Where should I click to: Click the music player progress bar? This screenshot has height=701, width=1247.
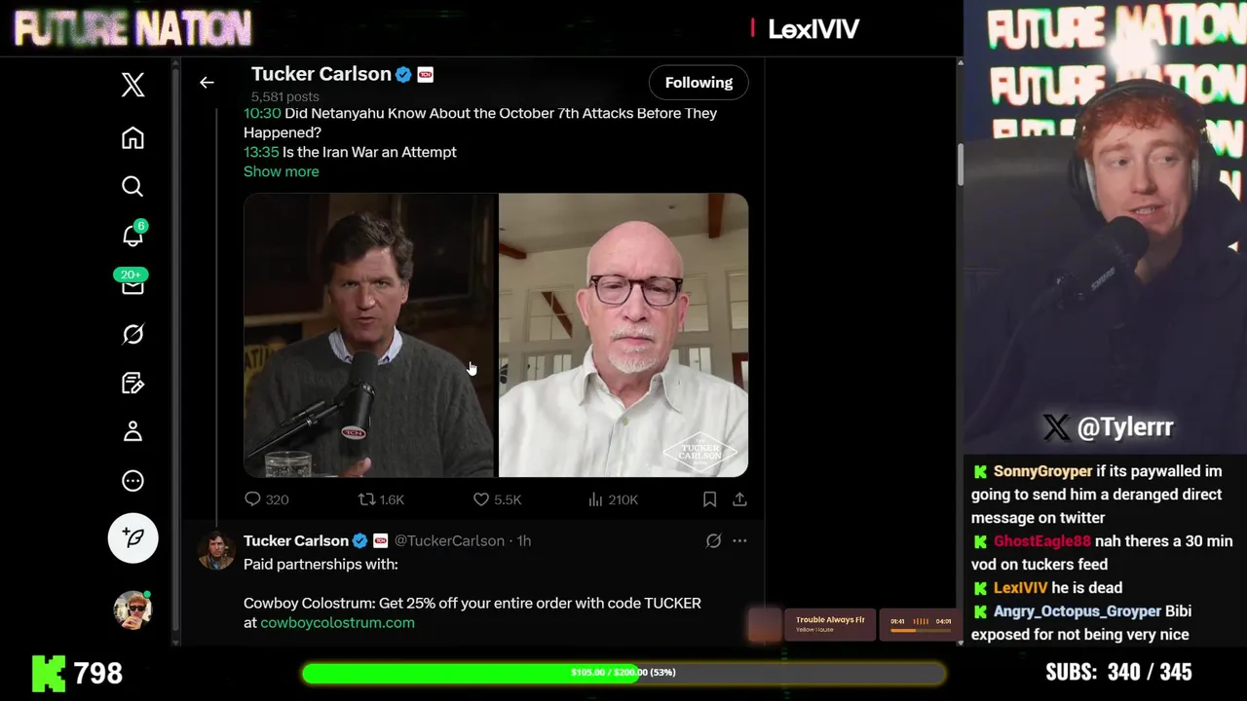click(920, 631)
